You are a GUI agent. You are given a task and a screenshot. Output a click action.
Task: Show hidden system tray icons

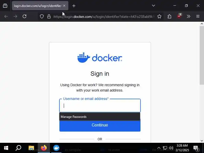pos(159,148)
